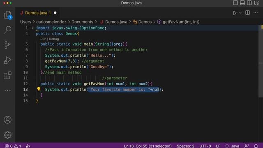Change end of line sequence LF
The width and height of the screenshot is (263, 148).
pos(218,146)
